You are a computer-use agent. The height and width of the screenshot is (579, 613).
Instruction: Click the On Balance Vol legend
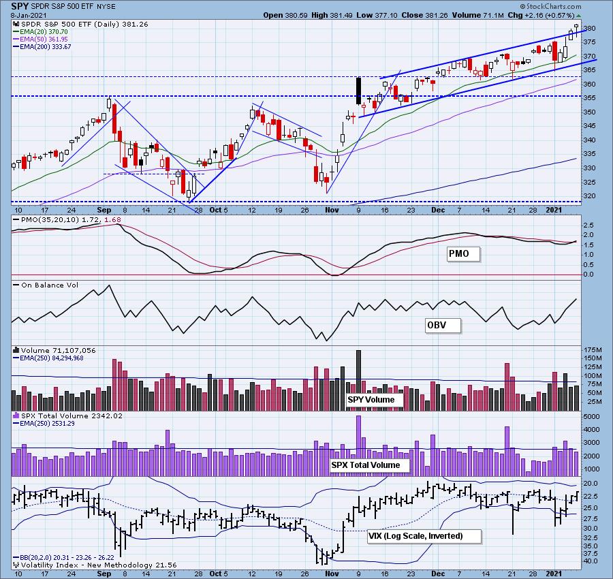[x=46, y=285]
